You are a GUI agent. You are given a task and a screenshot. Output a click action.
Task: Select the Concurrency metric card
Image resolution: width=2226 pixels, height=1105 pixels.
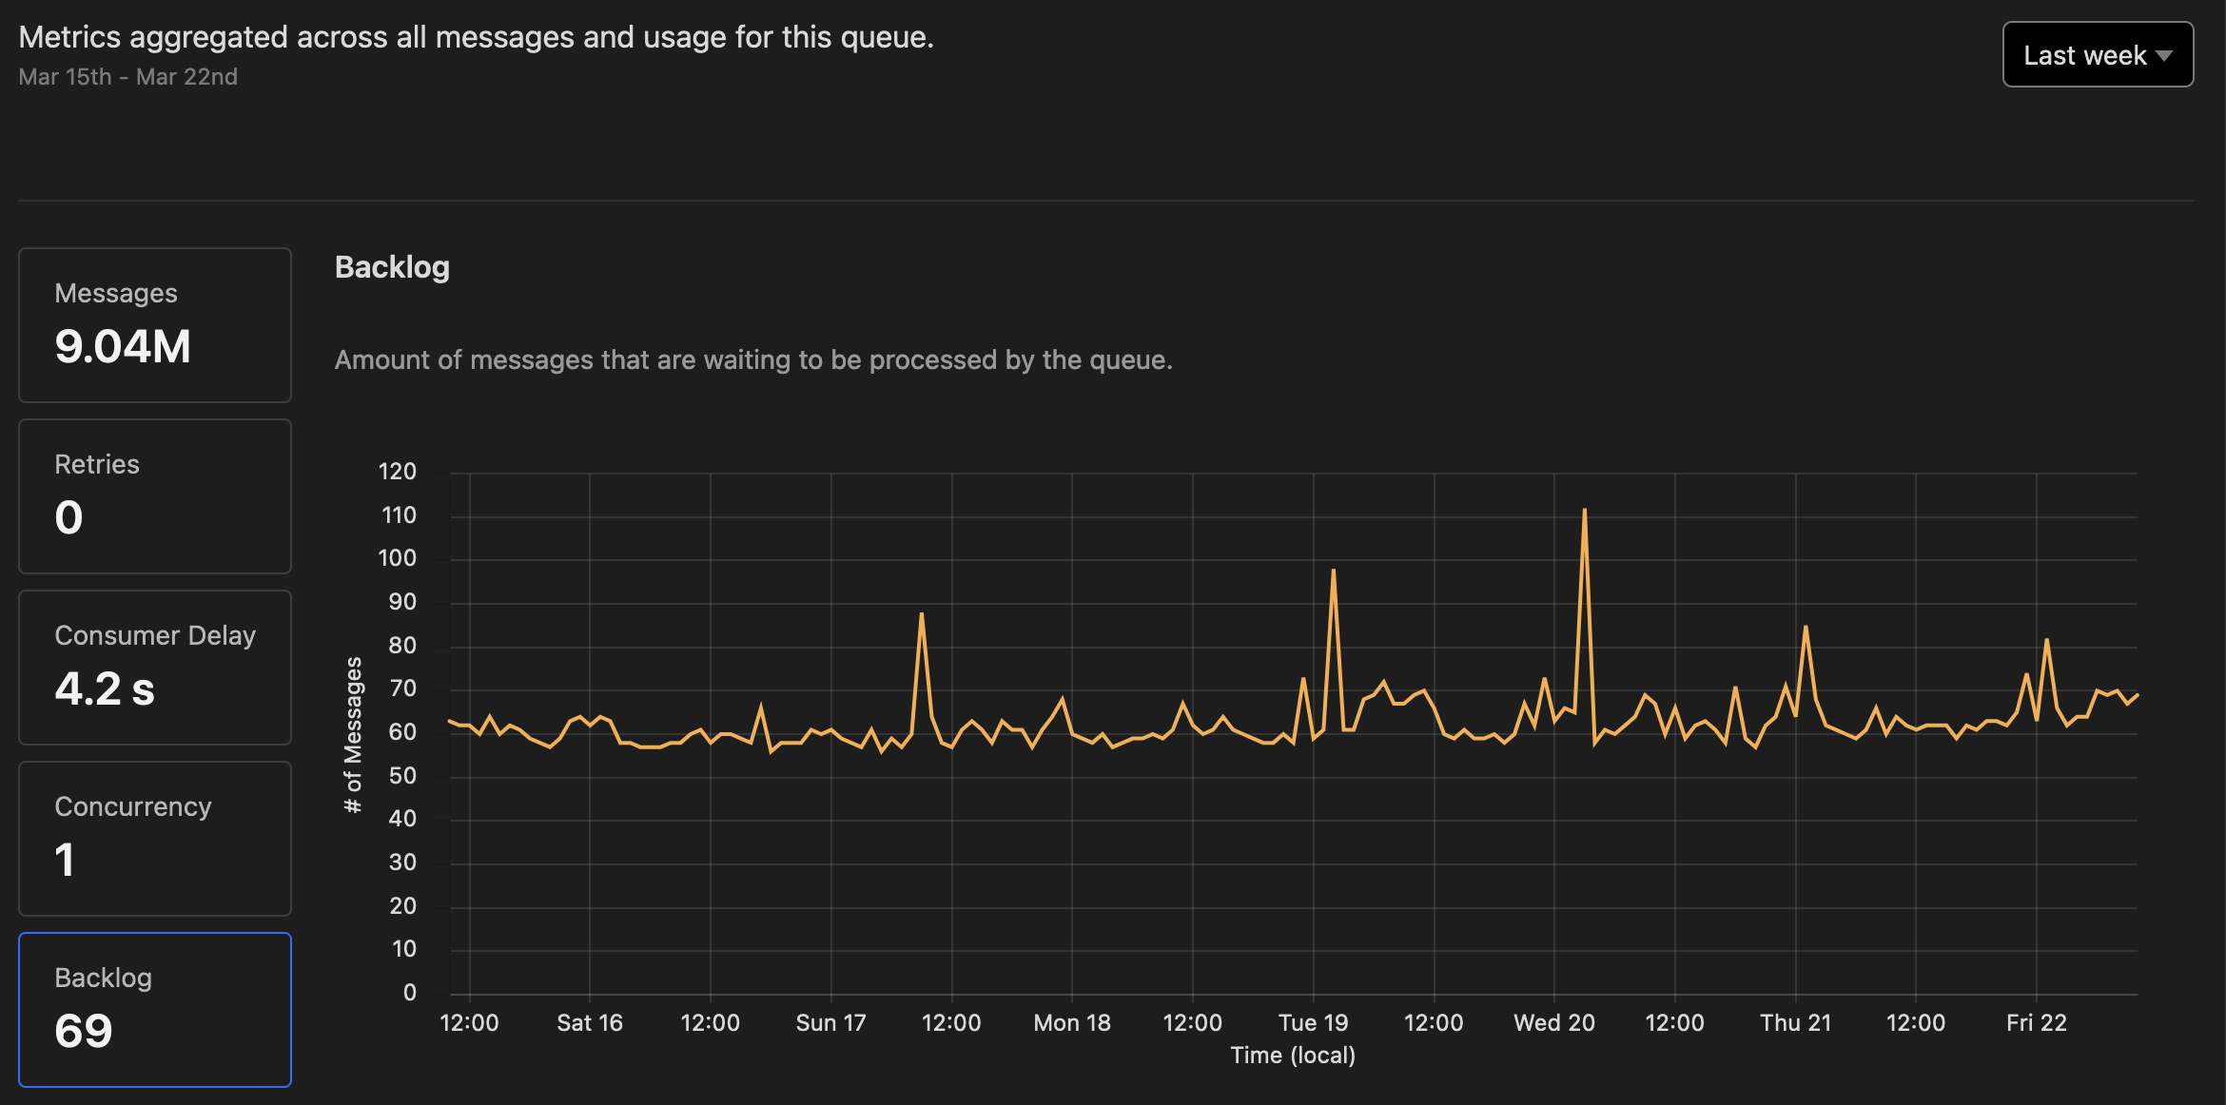(154, 838)
